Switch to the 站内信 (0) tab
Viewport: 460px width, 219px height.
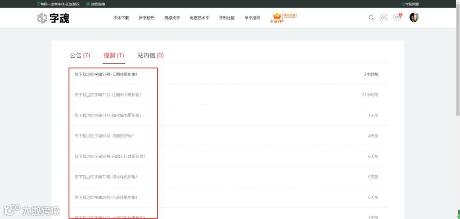point(150,55)
